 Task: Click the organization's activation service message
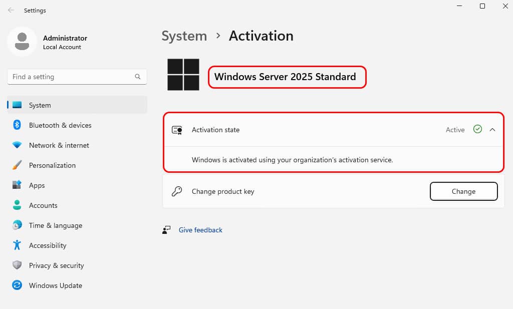(292, 160)
